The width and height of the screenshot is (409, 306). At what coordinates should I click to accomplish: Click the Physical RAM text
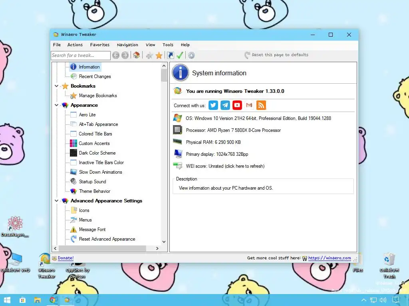[213, 142]
